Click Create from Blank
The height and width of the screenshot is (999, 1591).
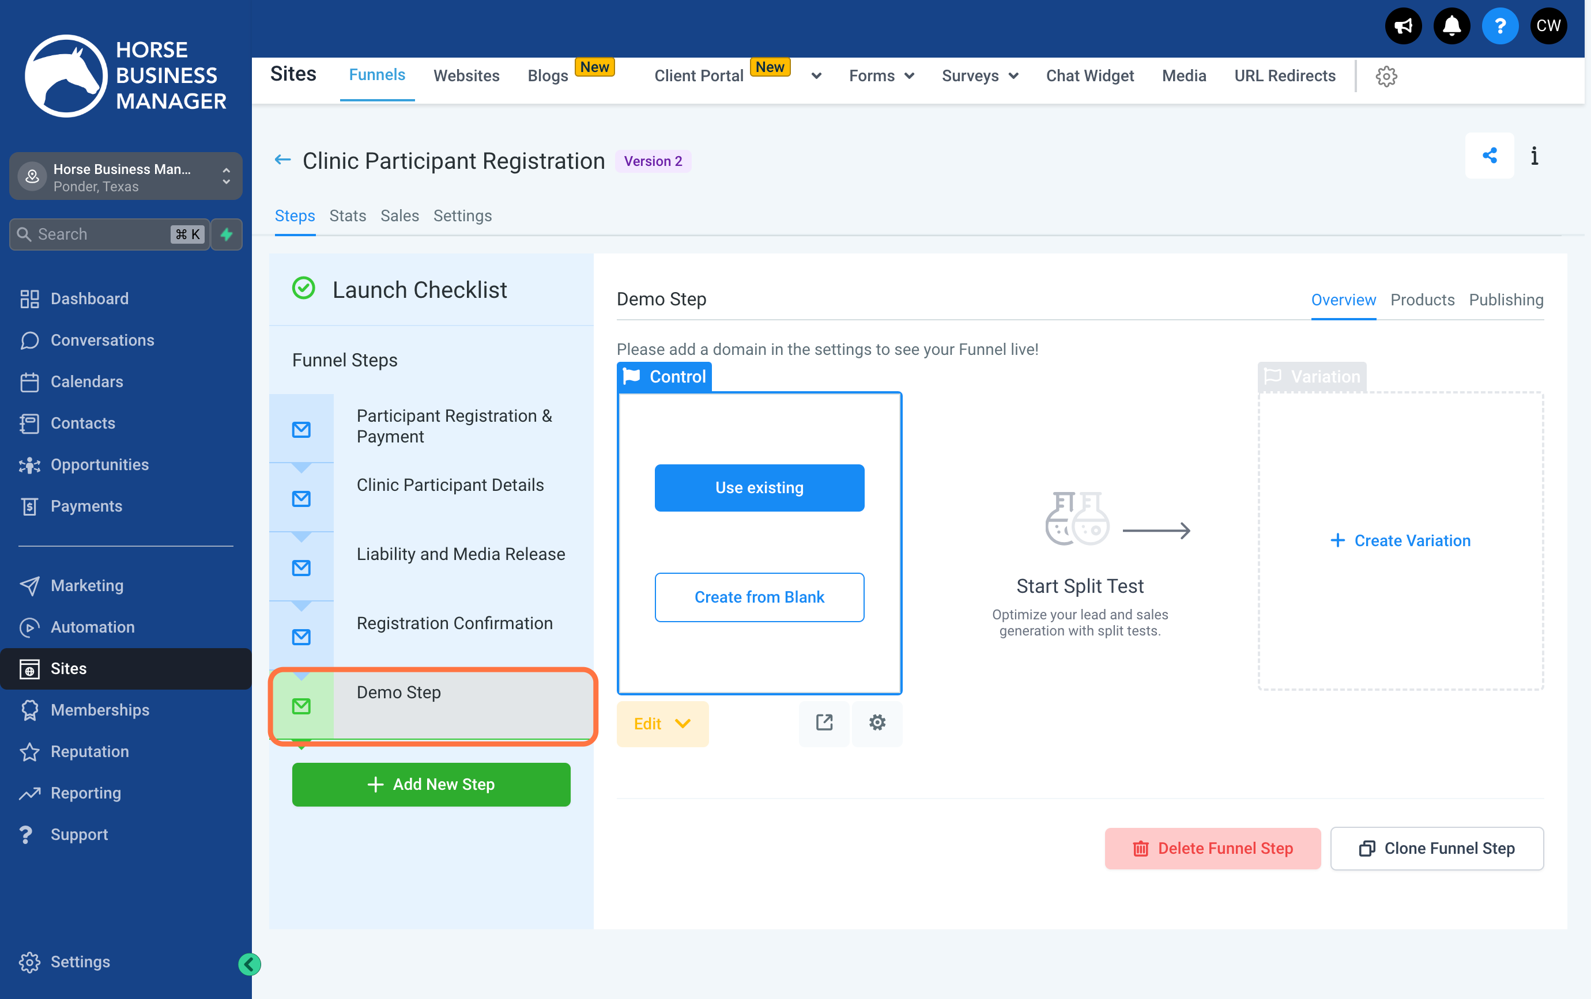click(x=759, y=597)
